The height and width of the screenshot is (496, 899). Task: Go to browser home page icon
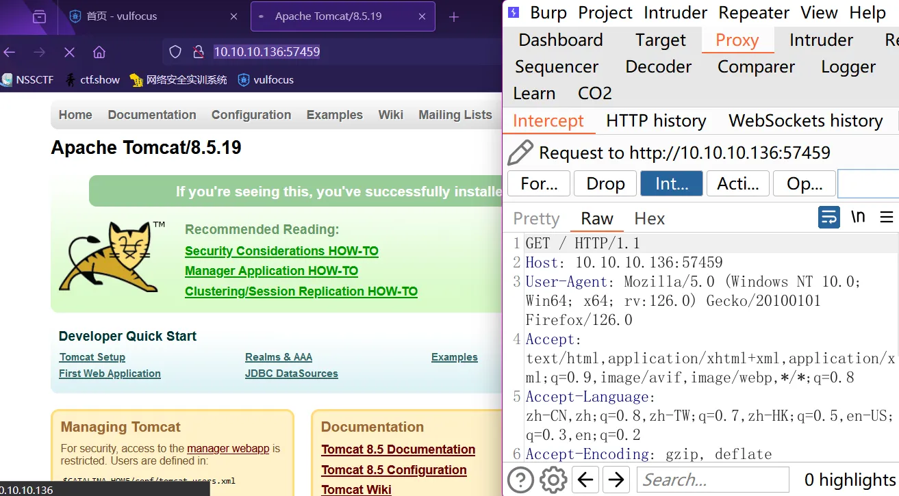[99, 52]
